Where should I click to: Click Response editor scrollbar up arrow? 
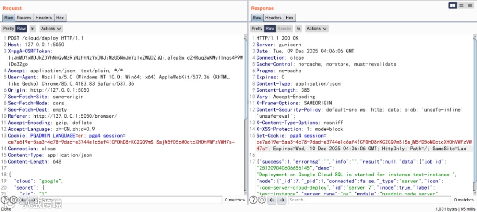coord(474,37)
